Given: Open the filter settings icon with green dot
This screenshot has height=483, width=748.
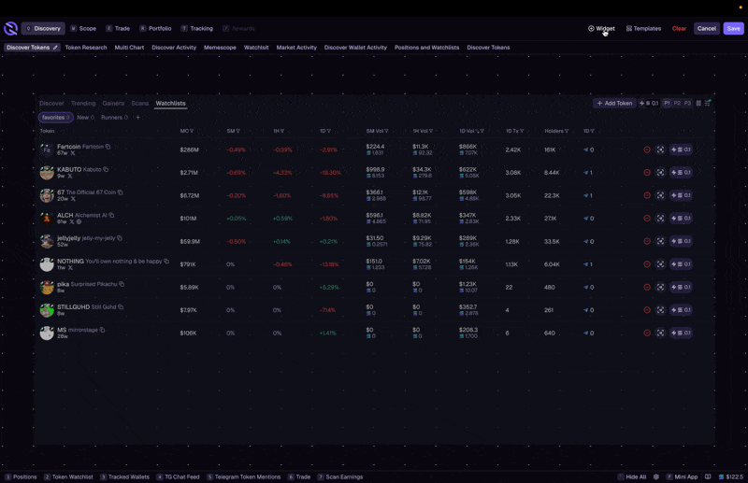Looking at the screenshot, I should click(x=708, y=103).
